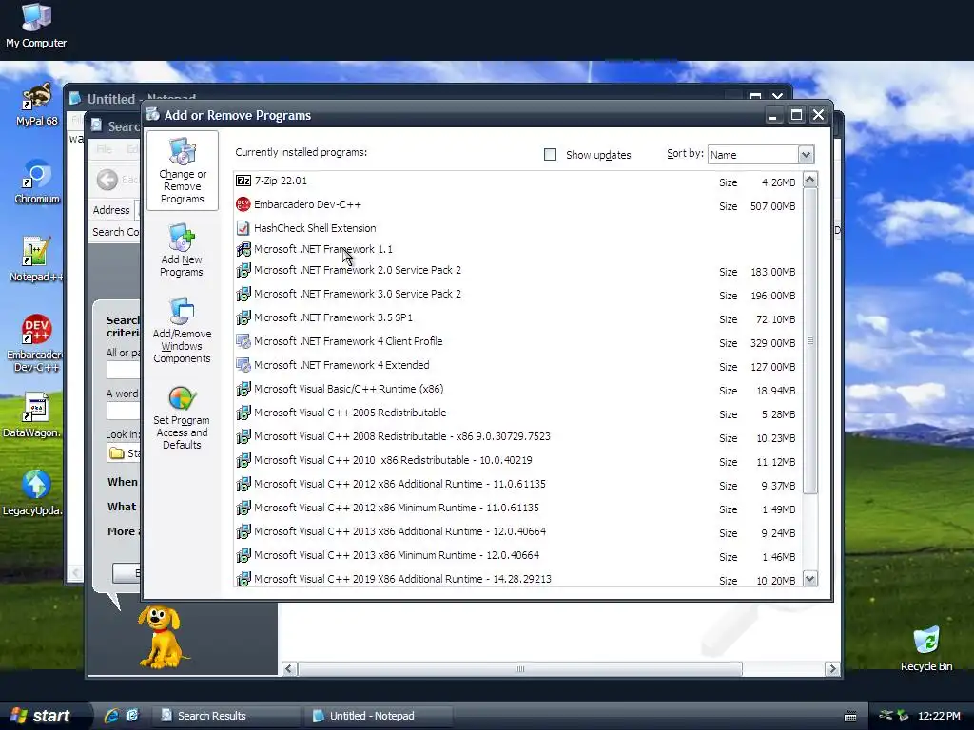Open Add New Programs sidebar icon

[x=182, y=250]
